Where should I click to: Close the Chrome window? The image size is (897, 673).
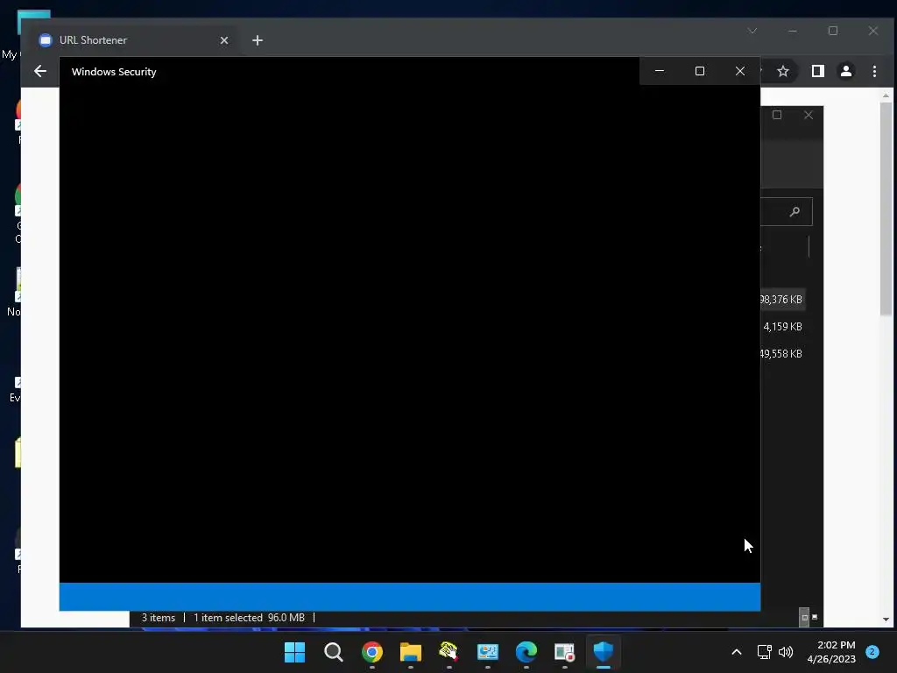click(873, 31)
